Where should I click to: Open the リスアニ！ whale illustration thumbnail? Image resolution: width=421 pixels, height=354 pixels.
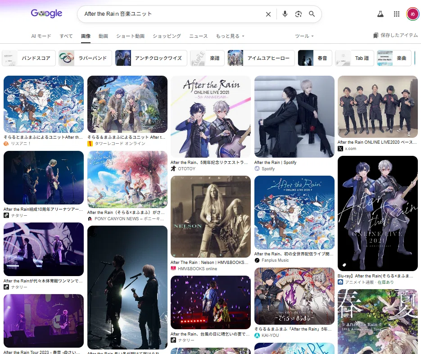44,104
